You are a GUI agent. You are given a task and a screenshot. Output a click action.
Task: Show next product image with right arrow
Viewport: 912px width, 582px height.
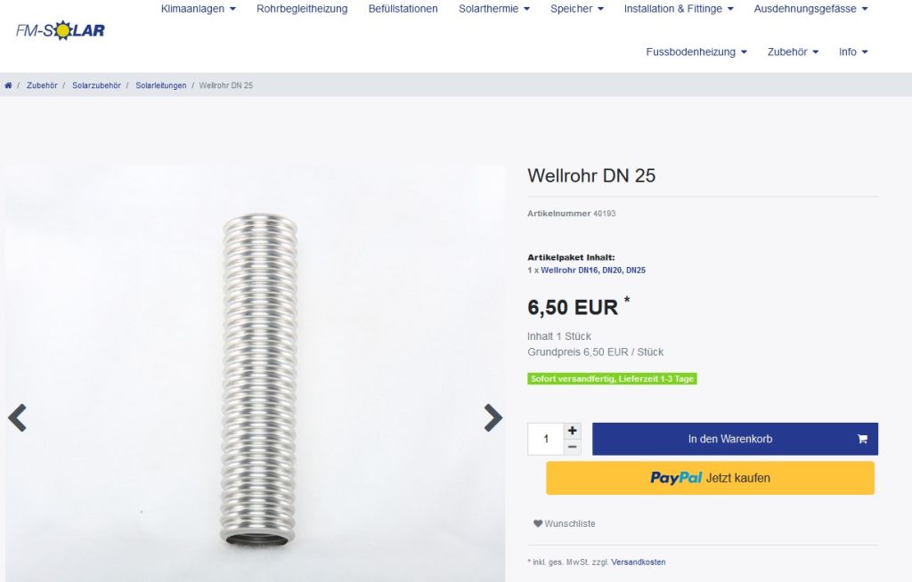(493, 417)
